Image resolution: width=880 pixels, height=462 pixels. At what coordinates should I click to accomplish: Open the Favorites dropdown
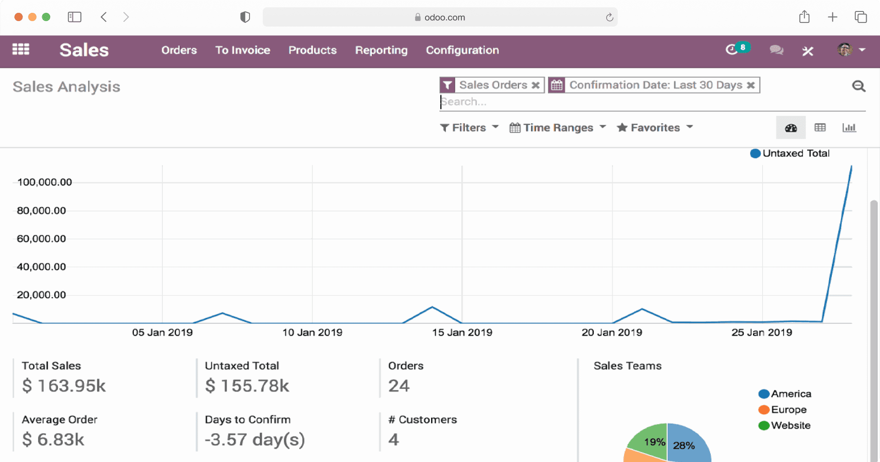click(655, 128)
